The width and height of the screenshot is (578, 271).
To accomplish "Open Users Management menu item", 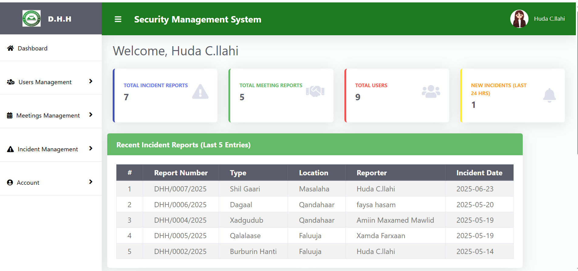I will pos(51,82).
